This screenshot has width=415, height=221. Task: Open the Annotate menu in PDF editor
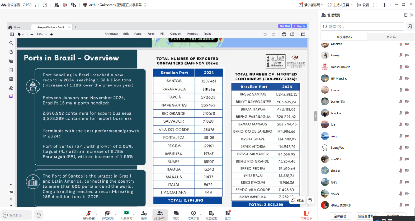111,34
